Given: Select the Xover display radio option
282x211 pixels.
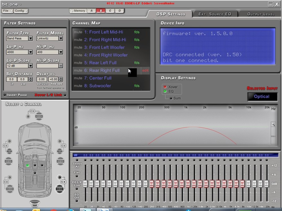Looking at the screenshot, I should (165, 87).
